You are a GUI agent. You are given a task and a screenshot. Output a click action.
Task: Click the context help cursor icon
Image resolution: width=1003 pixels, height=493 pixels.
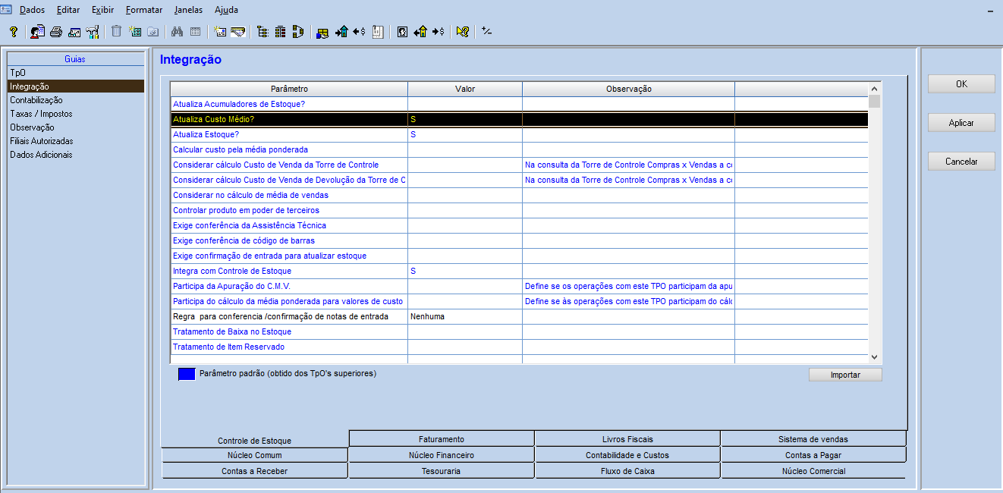(462, 32)
